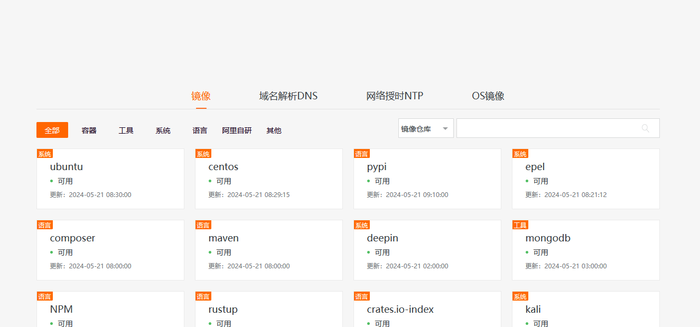Click the search magnifier icon
700x327 pixels.
click(x=645, y=128)
